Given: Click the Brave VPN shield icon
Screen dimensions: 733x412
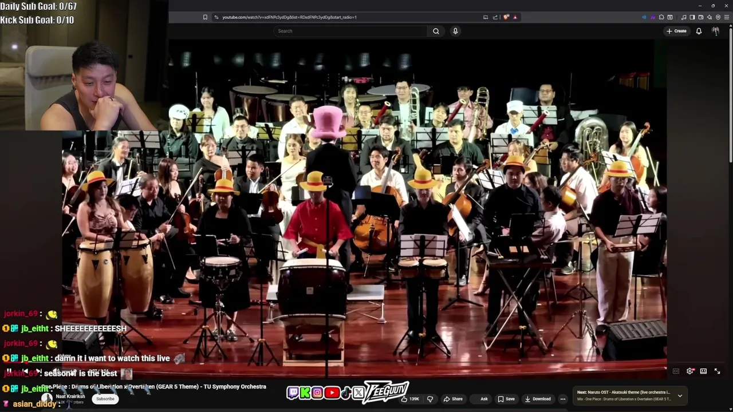Looking at the screenshot, I should (718, 17).
